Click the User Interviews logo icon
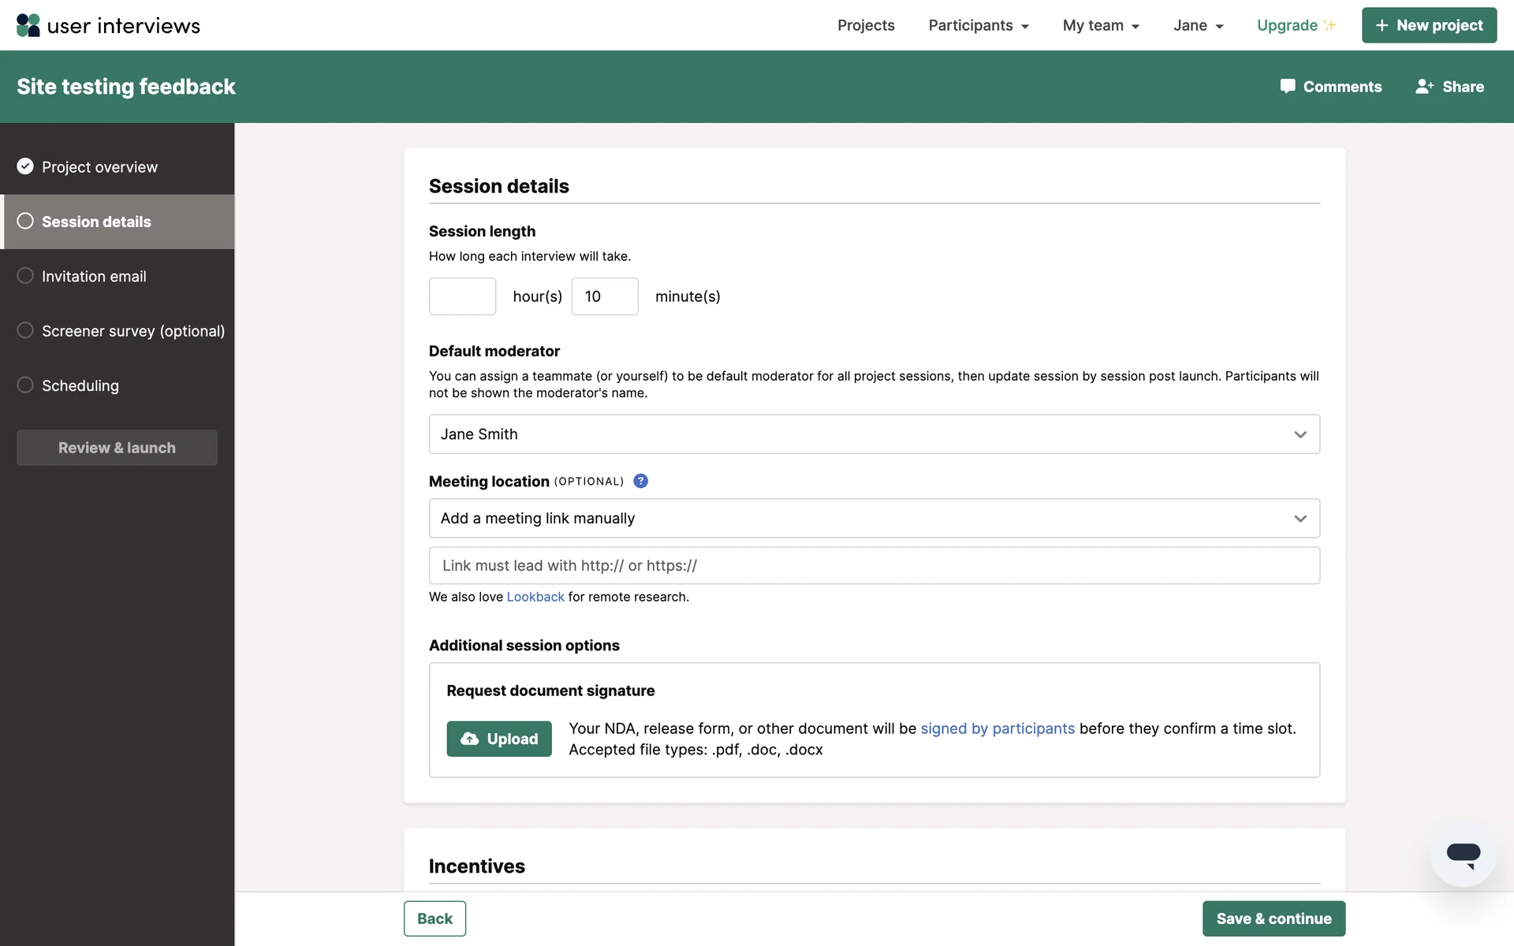This screenshot has width=1514, height=946. (28, 25)
